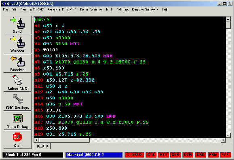The image size is (234, 160).
Task: Click the Send to CNC icon
Action: pos(18,23)
